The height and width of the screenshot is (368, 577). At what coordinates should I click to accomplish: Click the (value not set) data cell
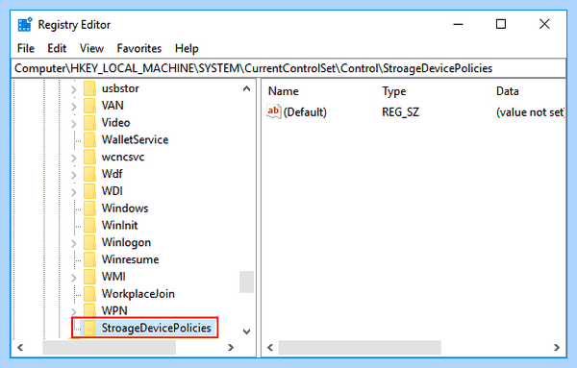[530, 112]
